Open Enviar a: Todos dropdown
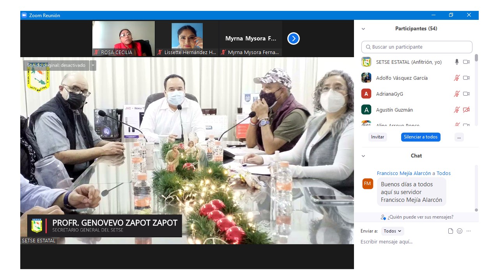Image resolution: width=499 pixels, height=280 pixels. 393,231
